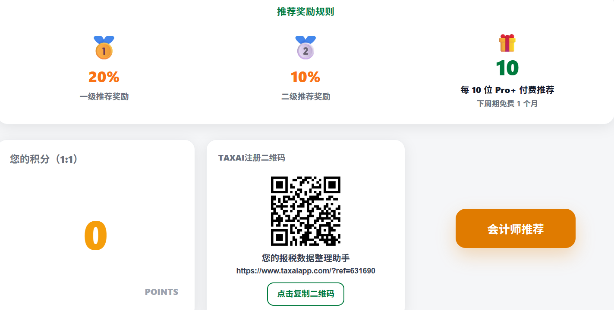Click the 推荐奖励规则 heading

tap(305, 12)
